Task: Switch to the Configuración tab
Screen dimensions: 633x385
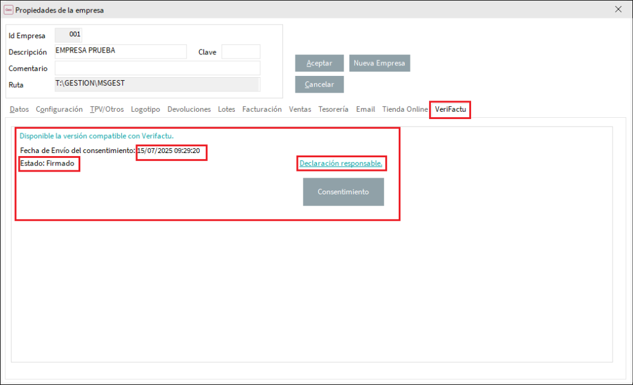Action: (59, 109)
